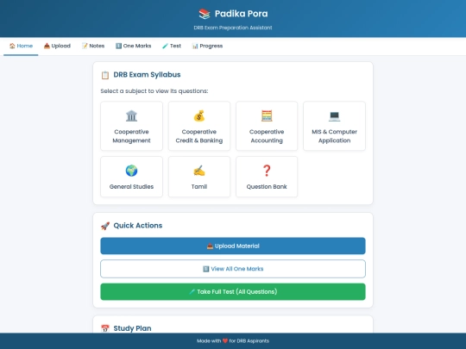Open the Home tab
The width and height of the screenshot is (466, 349).
(21, 46)
